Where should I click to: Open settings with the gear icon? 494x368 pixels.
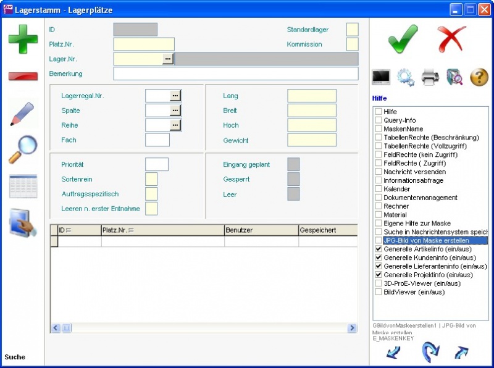405,77
